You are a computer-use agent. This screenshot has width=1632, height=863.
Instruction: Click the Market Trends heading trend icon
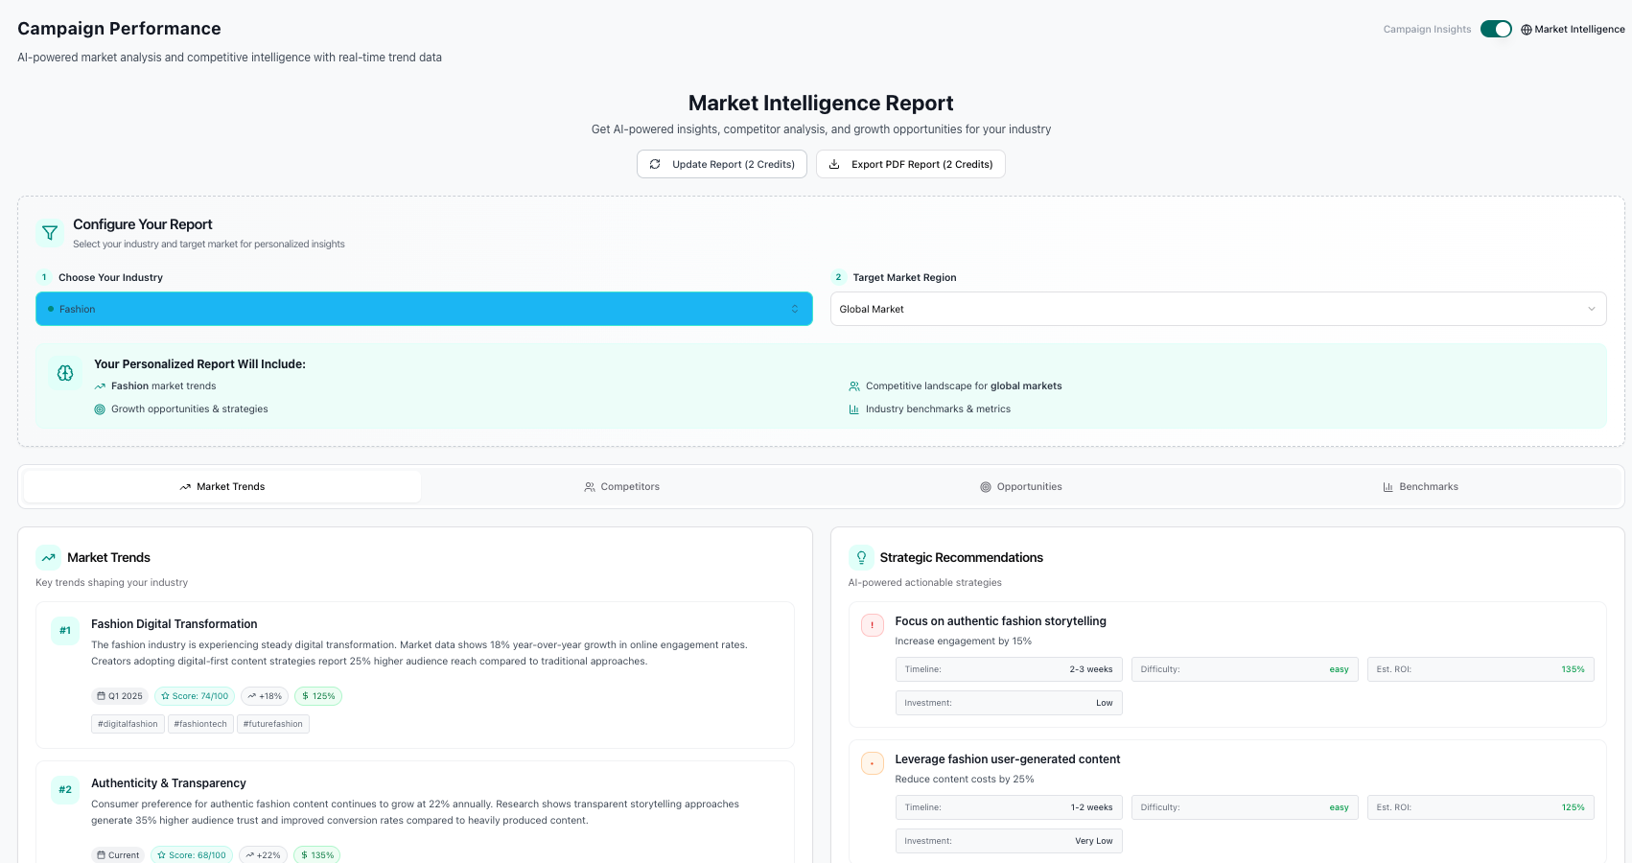click(48, 557)
